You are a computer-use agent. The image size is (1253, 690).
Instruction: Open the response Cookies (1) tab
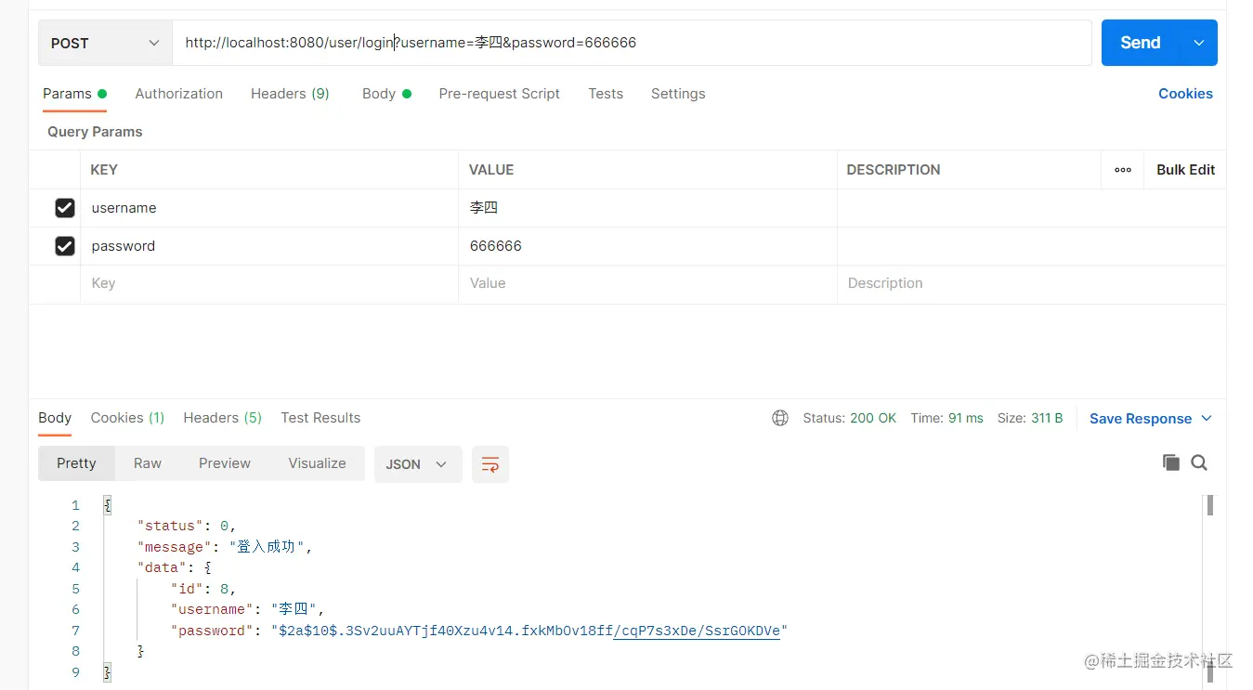click(127, 418)
